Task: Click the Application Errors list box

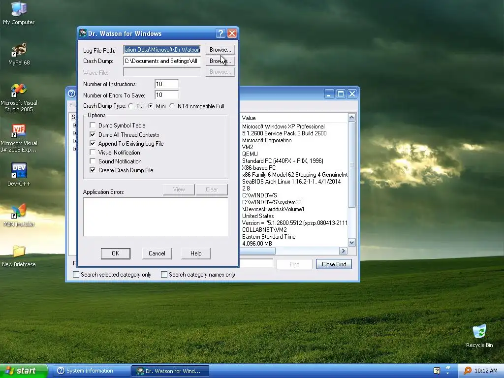Action: click(156, 217)
